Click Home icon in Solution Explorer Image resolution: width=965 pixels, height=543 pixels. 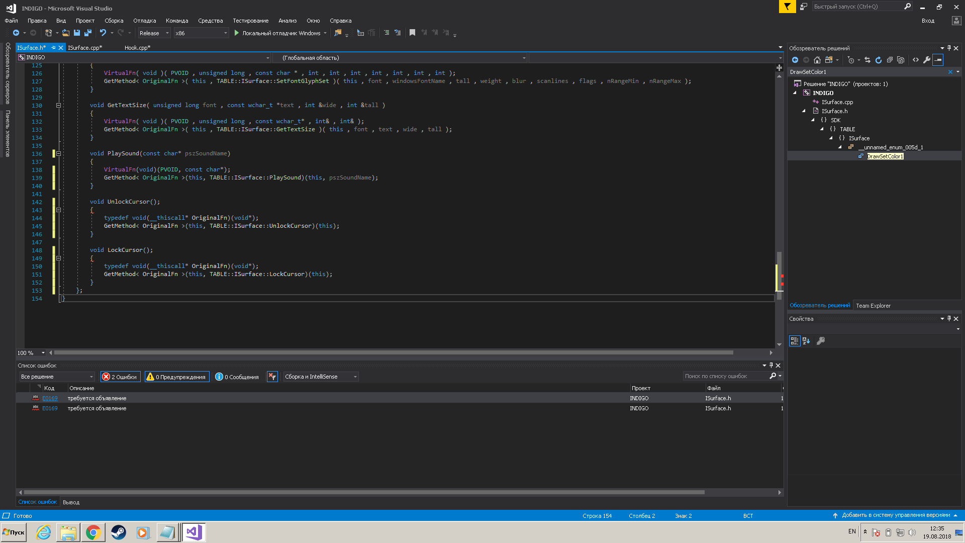click(x=817, y=60)
